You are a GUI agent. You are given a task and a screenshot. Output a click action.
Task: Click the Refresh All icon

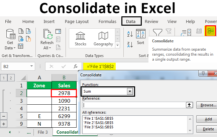point(48,34)
